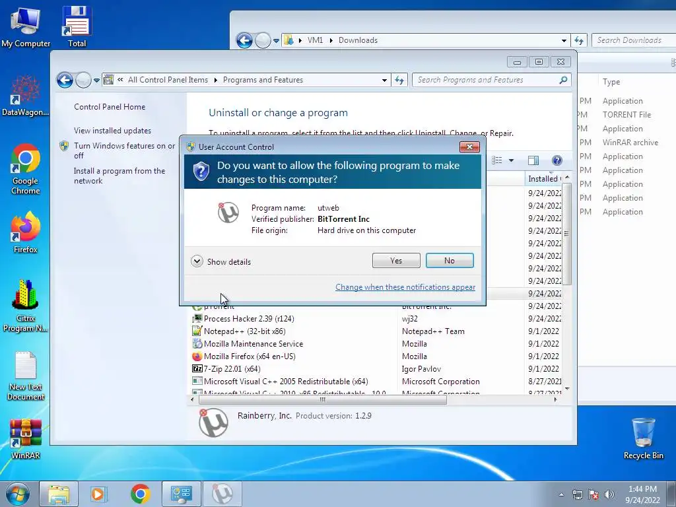Click WinRAR archive type cell in Downloads

pyautogui.click(x=630, y=143)
